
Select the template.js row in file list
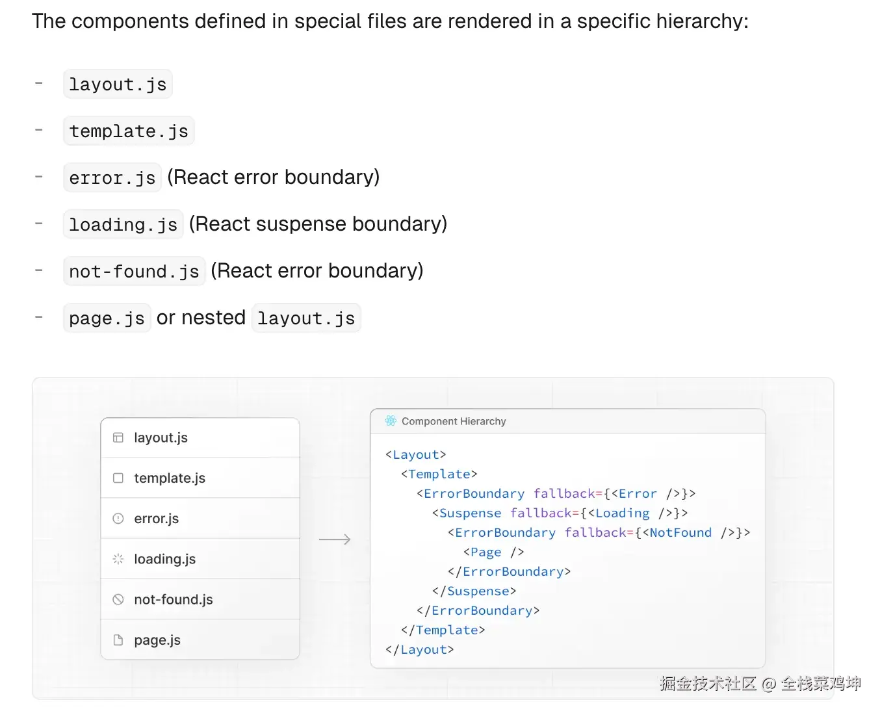[200, 478]
